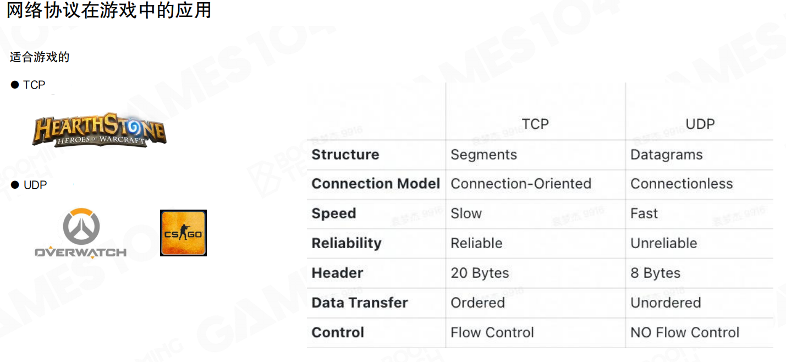Select the Unordered data transfer cell
This screenshot has height=362, width=786.
[665, 303]
